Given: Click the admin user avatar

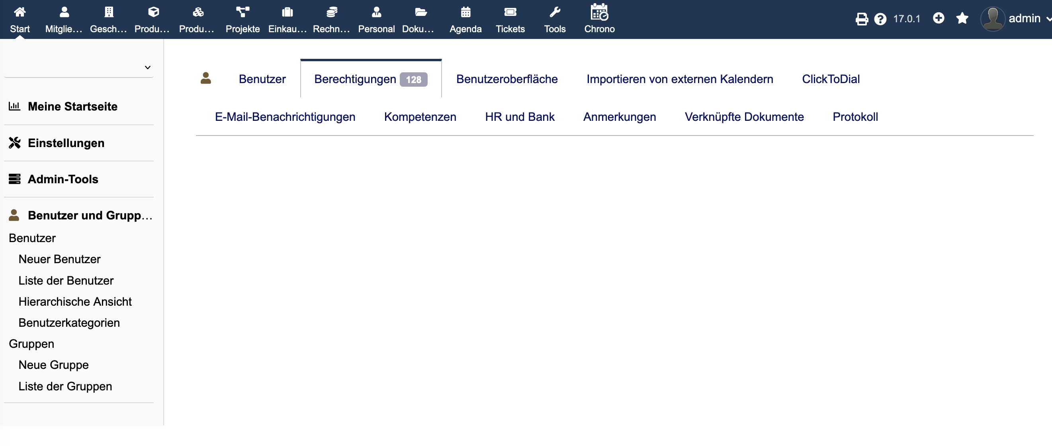Looking at the screenshot, I should pos(992,19).
